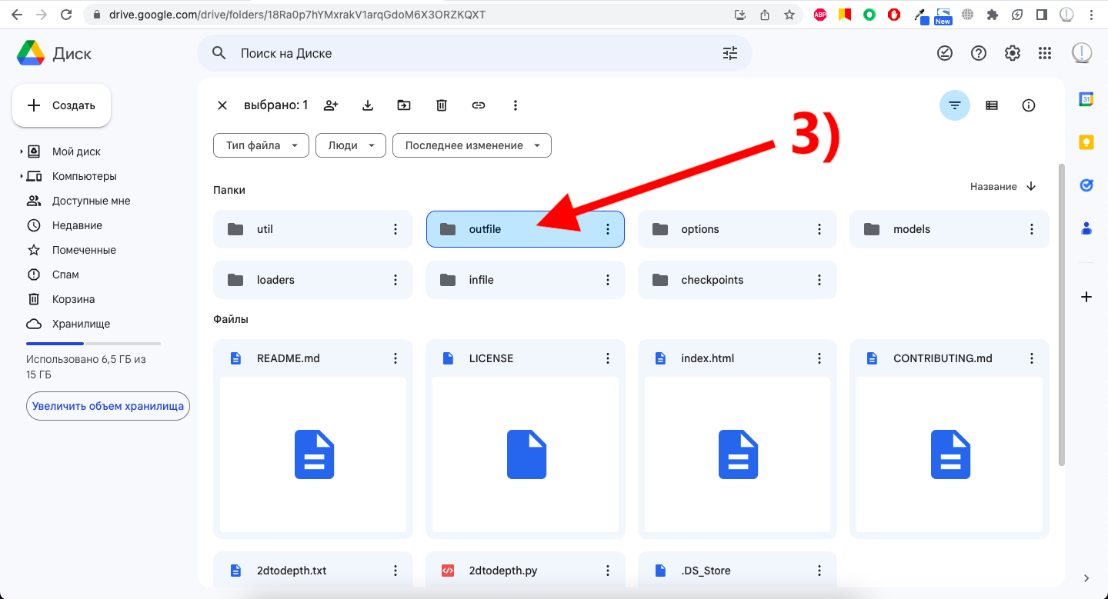The height and width of the screenshot is (599, 1108).
Task: Click the move-to-folder icon
Action: click(404, 105)
